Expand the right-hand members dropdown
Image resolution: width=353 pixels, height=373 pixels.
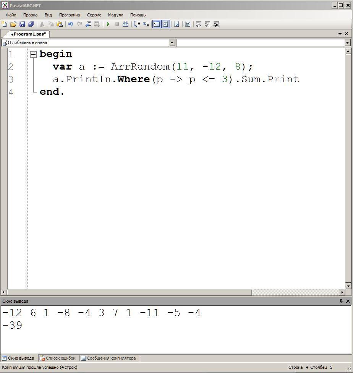[x=347, y=43]
